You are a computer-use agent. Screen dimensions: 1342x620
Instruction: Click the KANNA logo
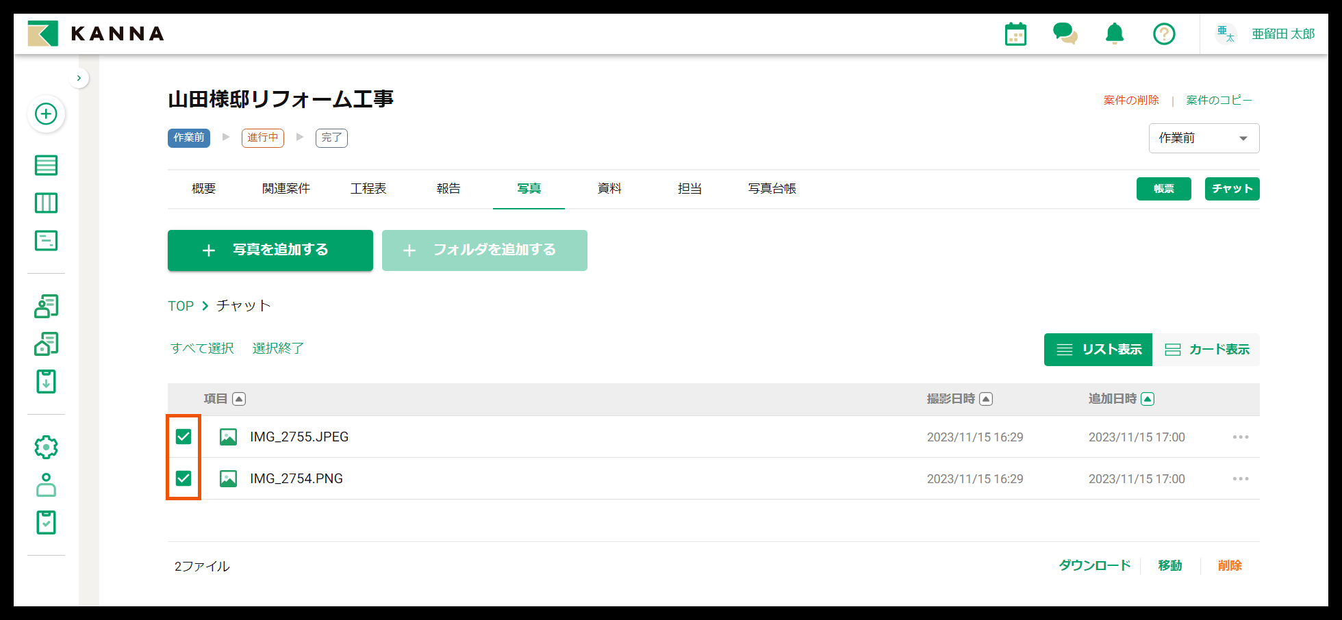click(96, 34)
